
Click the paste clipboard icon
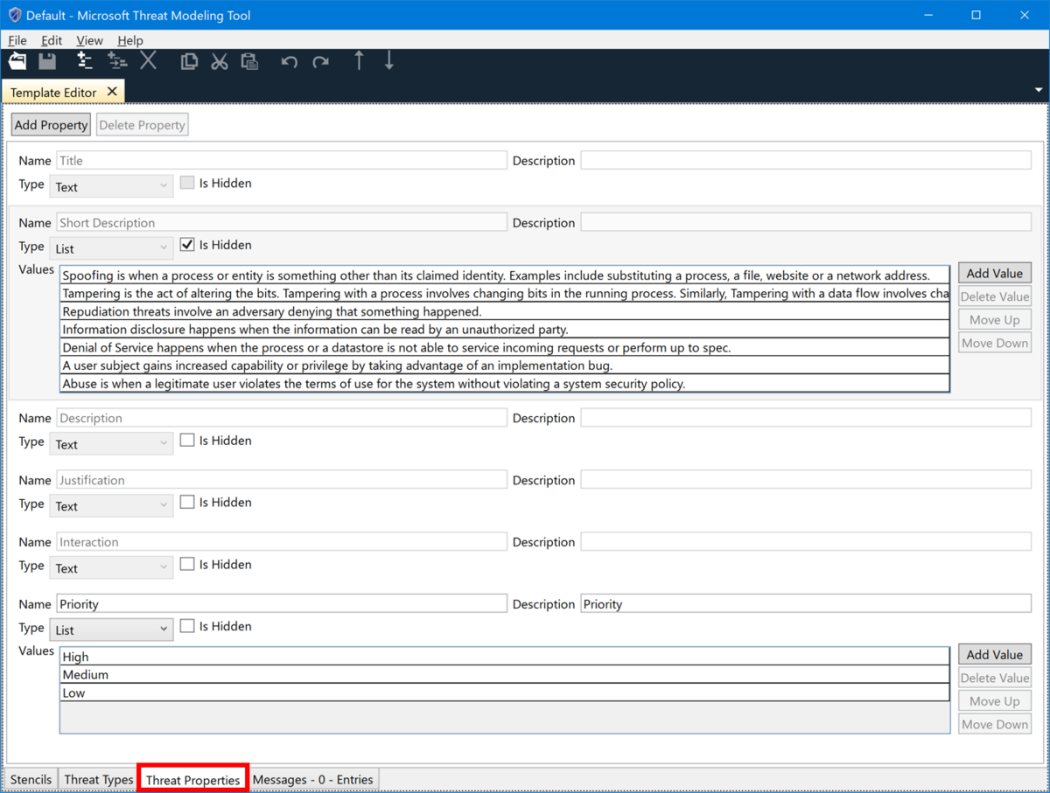tap(250, 61)
